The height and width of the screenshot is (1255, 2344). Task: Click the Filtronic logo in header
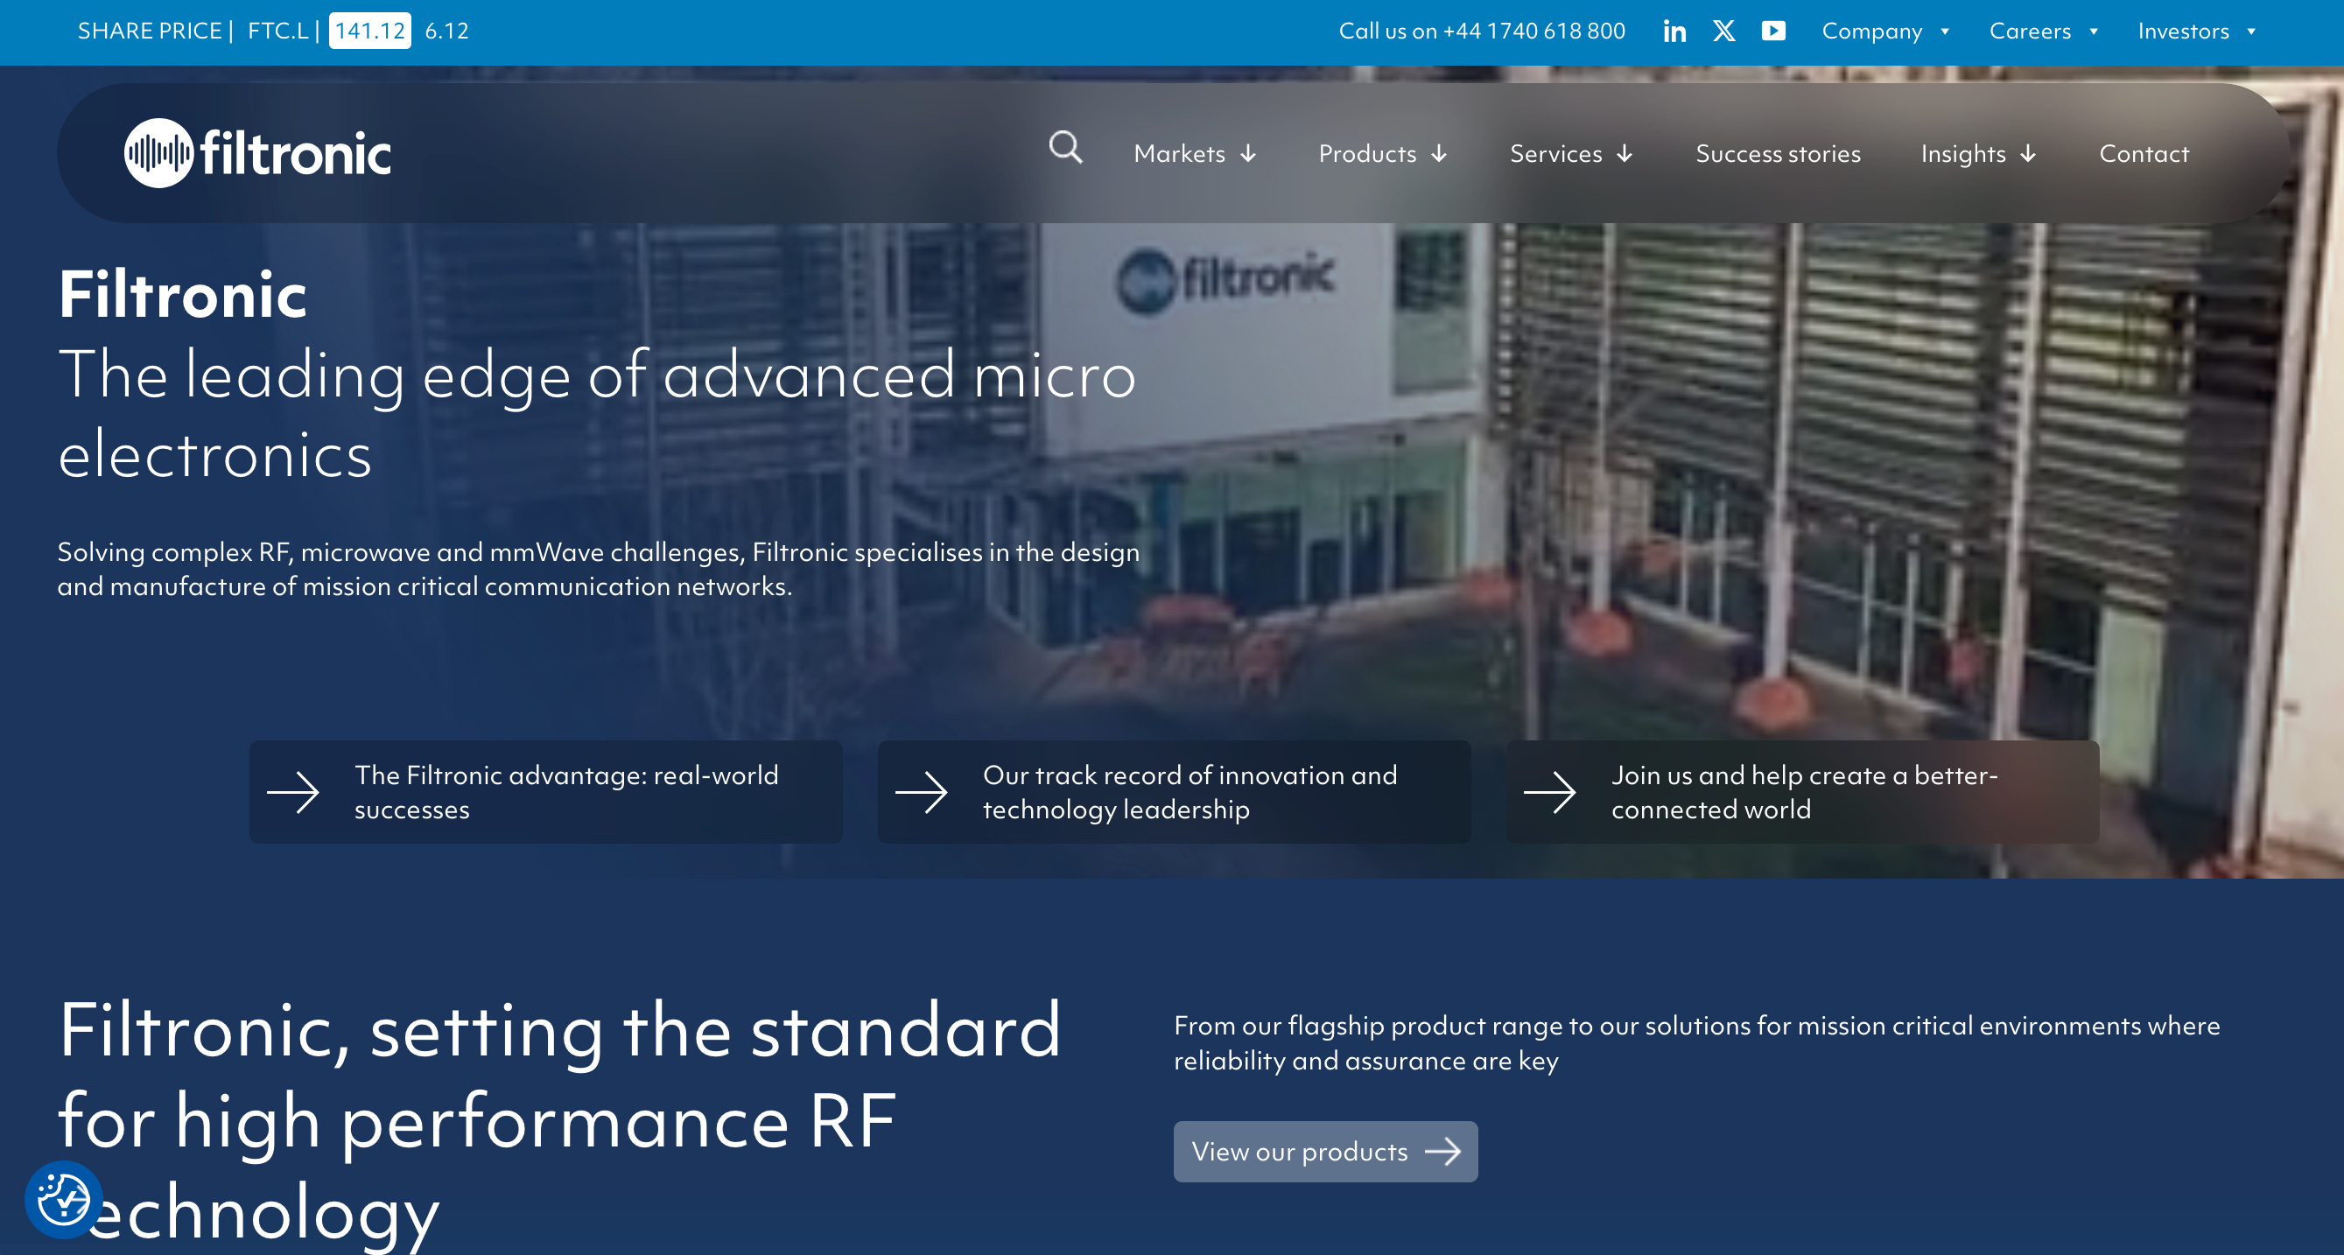257,153
